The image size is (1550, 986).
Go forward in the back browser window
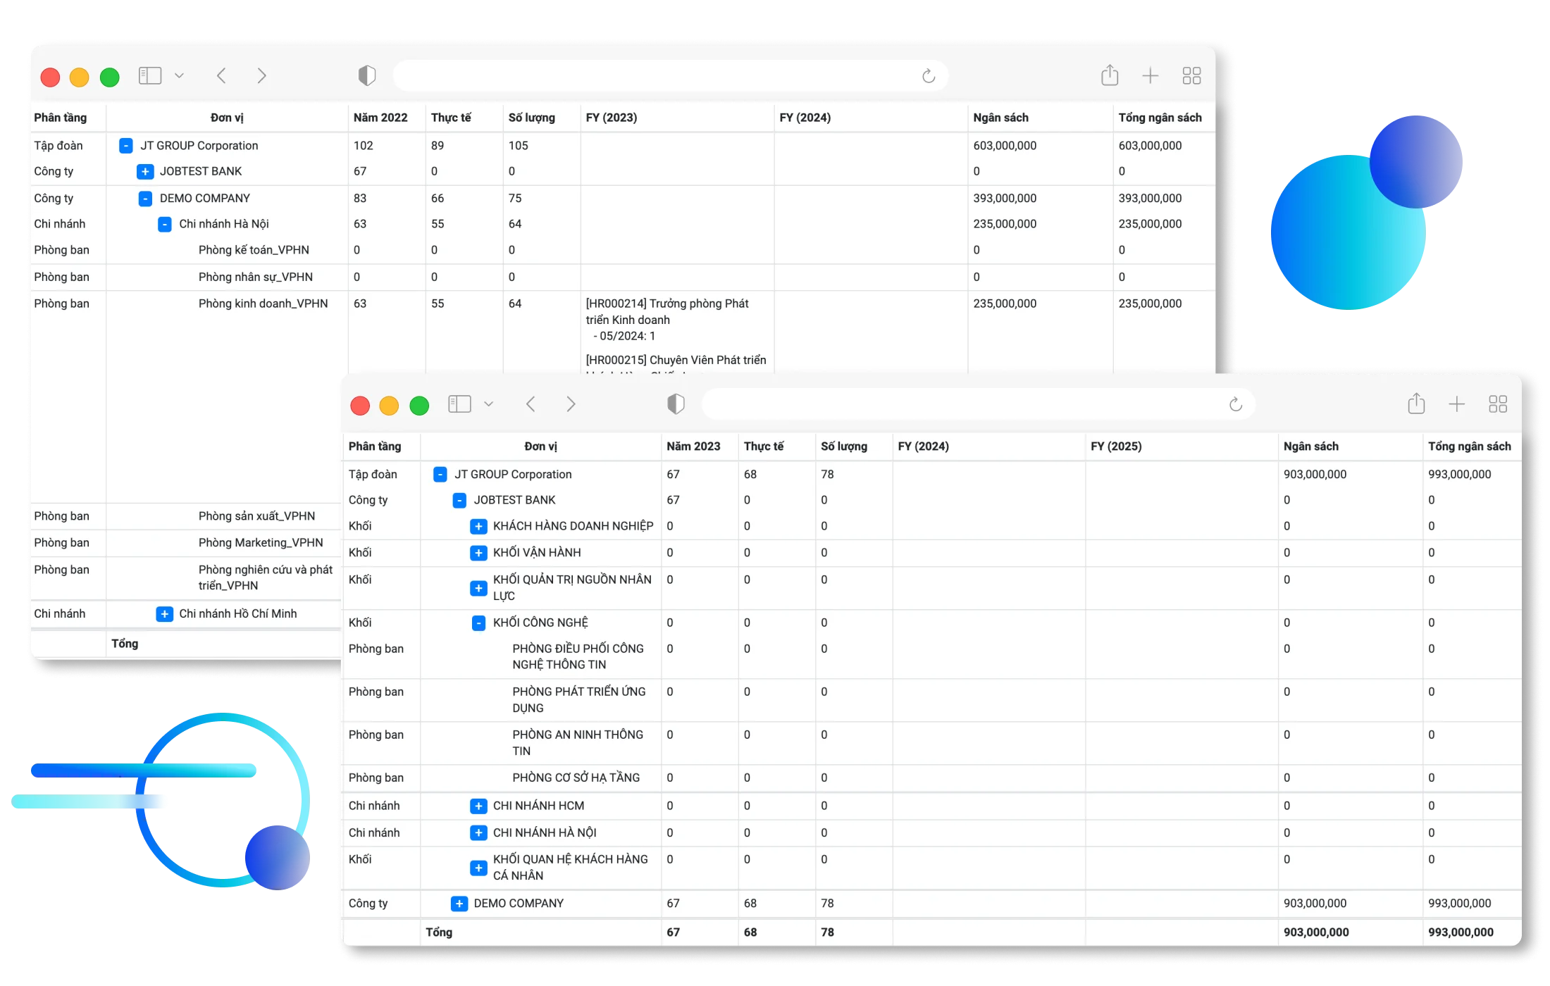[x=261, y=75]
